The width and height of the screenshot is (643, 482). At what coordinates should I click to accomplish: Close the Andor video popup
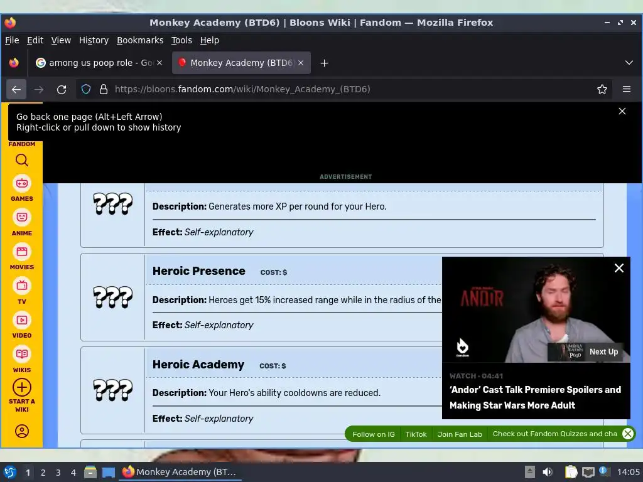coord(619,268)
